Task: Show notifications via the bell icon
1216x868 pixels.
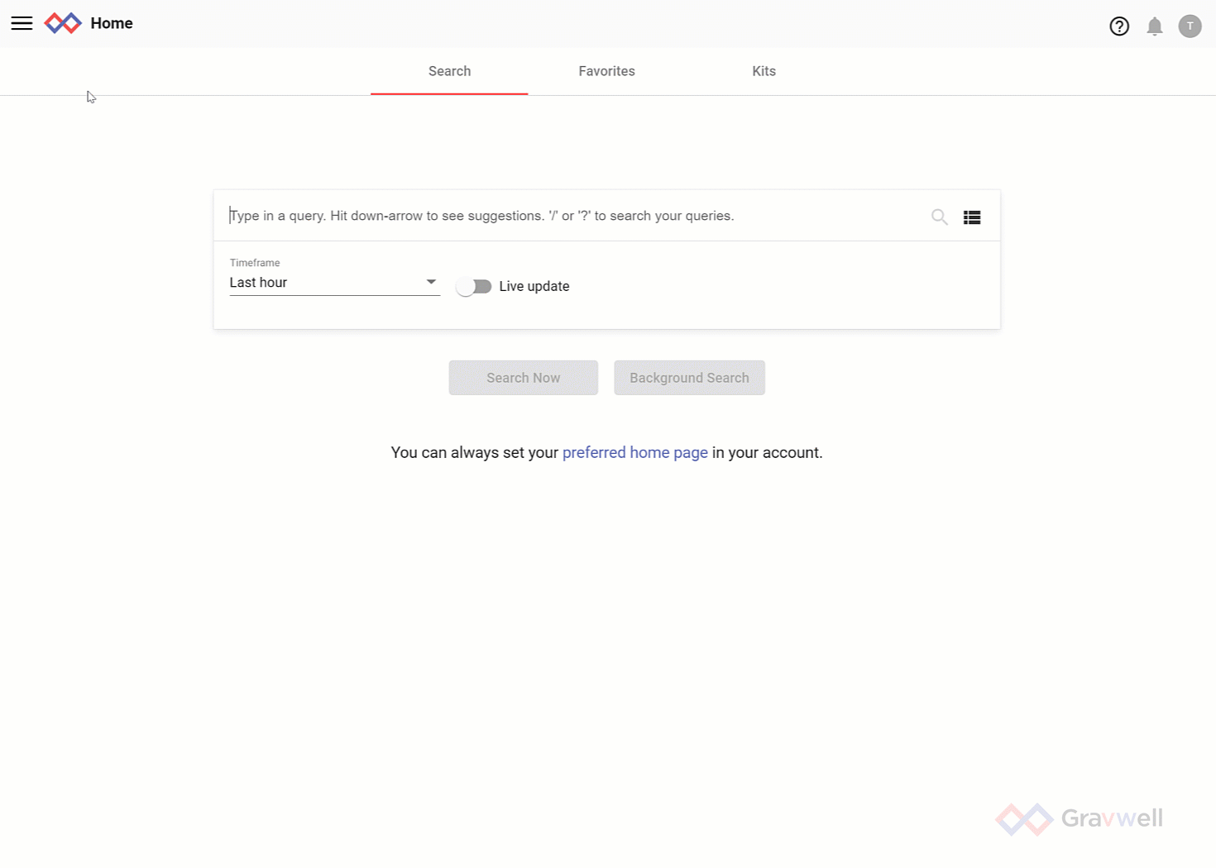Action: [1154, 26]
